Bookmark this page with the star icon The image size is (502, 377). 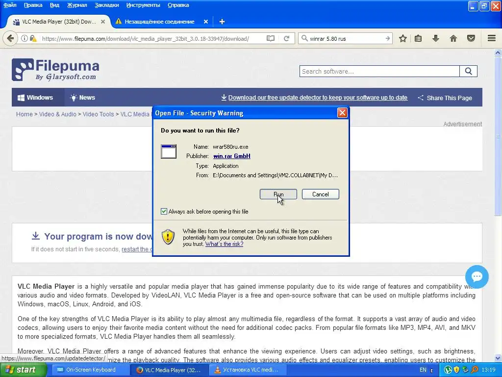tap(403, 39)
